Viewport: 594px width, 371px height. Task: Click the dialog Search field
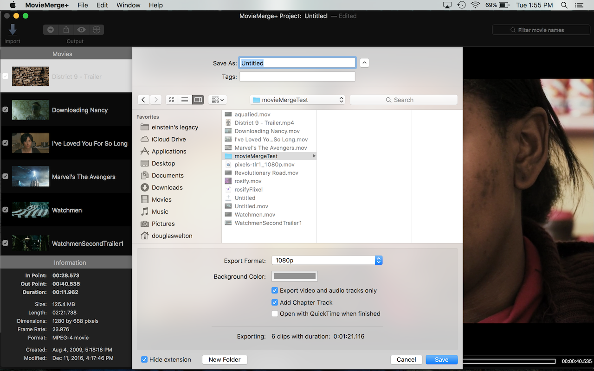pyautogui.click(x=404, y=100)
